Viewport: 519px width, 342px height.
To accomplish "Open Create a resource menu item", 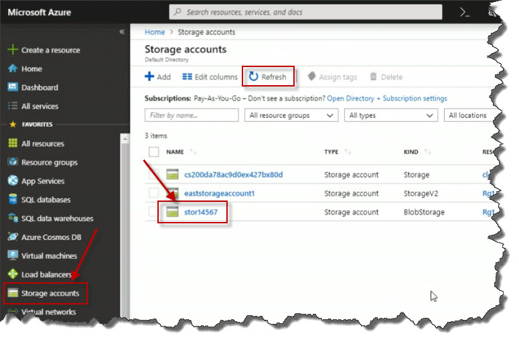I will pyautogui.click(x=51, y=50).
